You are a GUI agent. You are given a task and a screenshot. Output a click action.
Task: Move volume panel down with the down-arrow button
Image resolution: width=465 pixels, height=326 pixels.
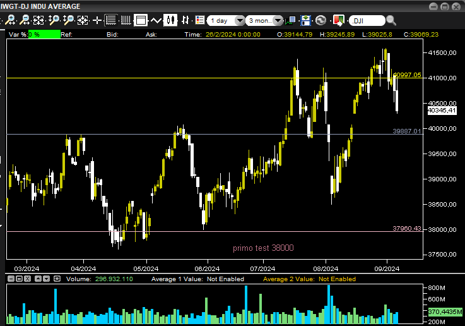(x=46, y=279)
